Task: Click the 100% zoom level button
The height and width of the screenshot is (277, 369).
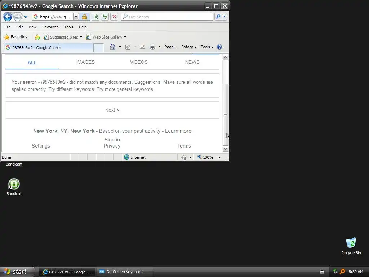Action: (205, 157)
